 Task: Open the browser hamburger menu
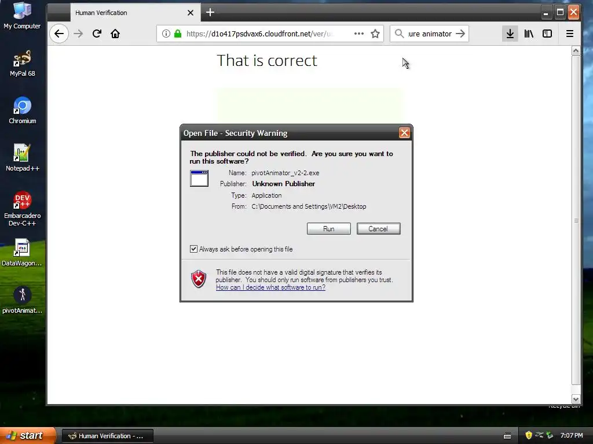[570, 34]
